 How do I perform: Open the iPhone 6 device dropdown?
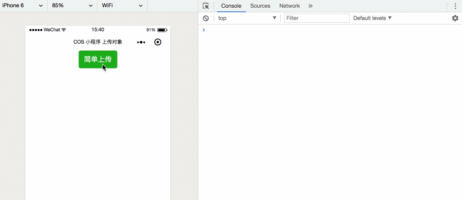coord(23,6)
